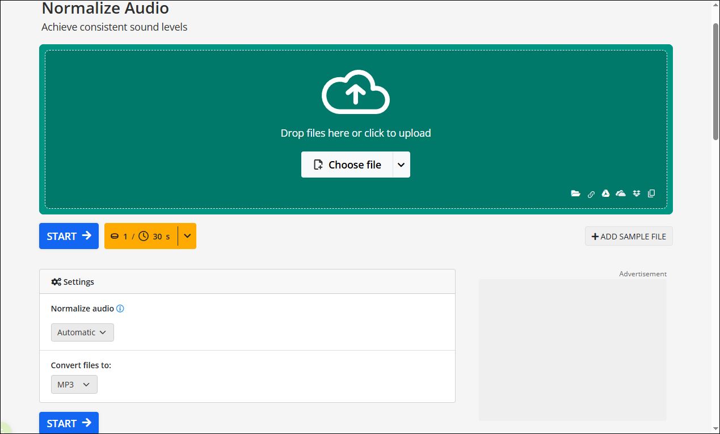Change the Convert files to MP3 dropdown
Image resolution: width=720 pixels, height=434 pixels.
pos(74,384)
